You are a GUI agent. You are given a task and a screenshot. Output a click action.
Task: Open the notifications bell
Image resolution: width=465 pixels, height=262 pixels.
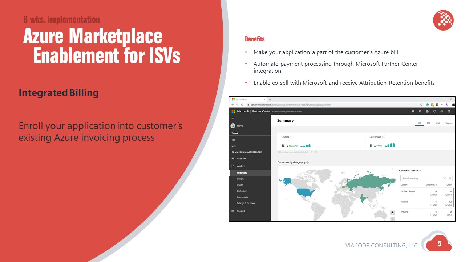420,111
